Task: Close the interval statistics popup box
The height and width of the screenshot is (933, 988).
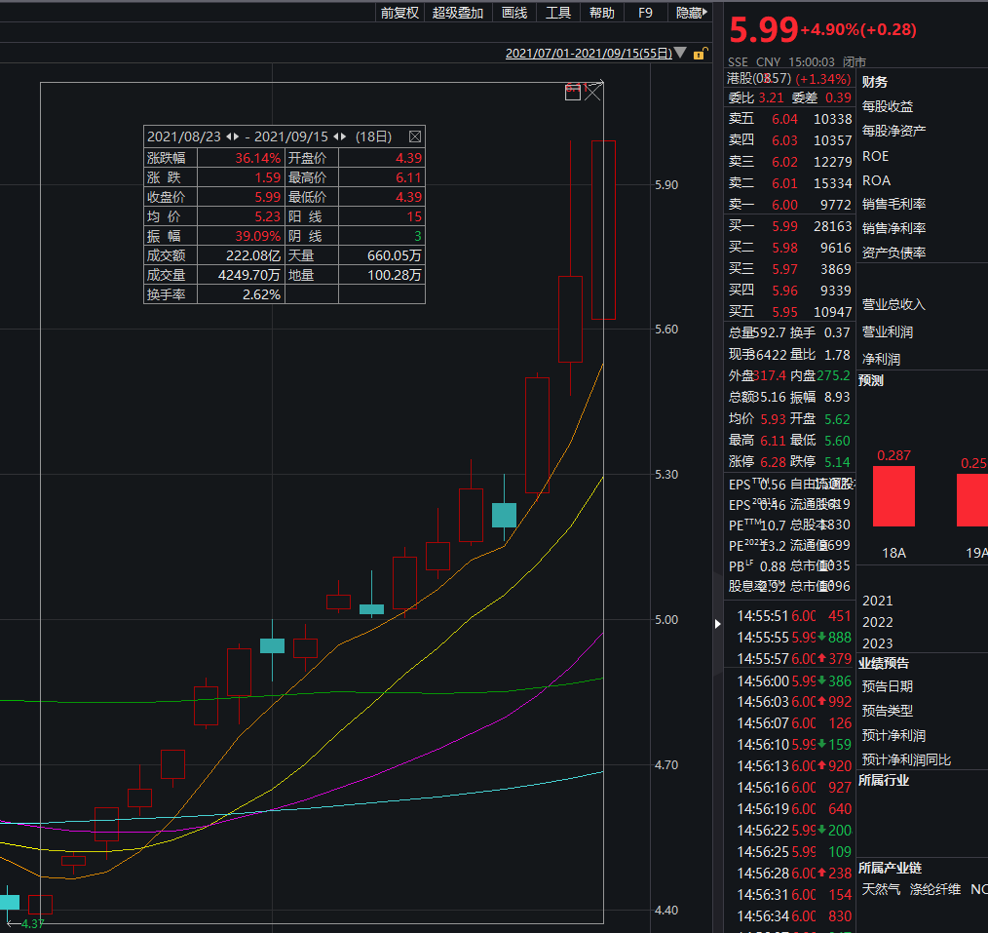Action: [x=415, y=136]
